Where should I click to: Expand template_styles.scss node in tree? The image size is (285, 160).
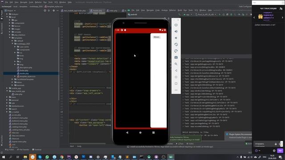point(15,76)
